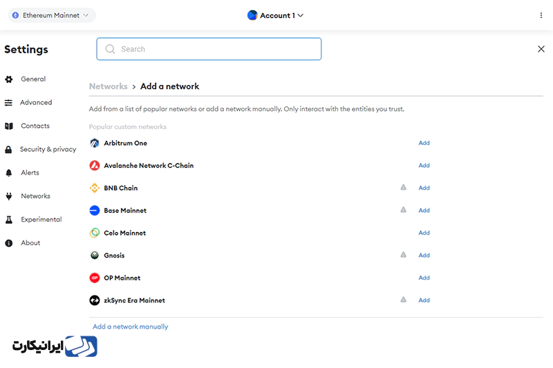Open Alerts settings

[30, 173]
